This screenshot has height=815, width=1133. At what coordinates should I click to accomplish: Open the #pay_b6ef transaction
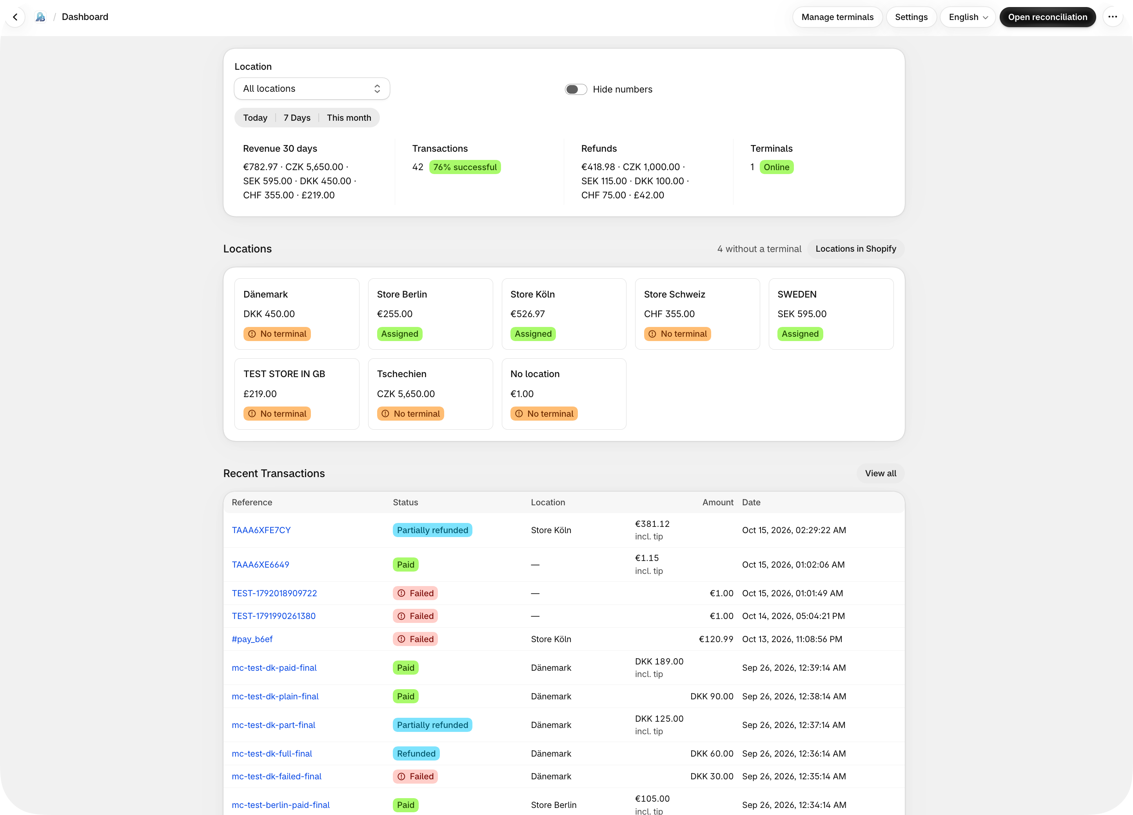[x=252, y=639]
